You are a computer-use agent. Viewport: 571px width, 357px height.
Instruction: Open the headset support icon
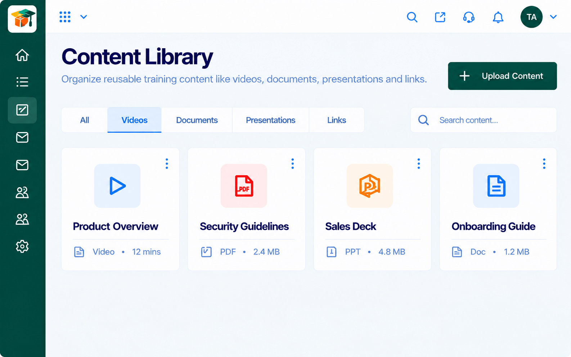469,17
